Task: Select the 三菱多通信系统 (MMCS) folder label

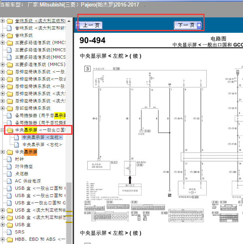Action: [40, 64]
